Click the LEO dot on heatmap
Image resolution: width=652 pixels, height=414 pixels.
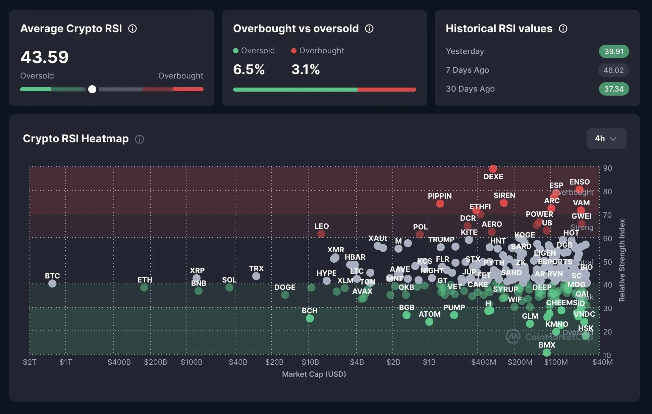(321, 234)
